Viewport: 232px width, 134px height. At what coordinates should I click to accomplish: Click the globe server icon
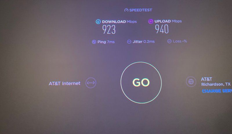pyautogui.click(x=191, y=81)
